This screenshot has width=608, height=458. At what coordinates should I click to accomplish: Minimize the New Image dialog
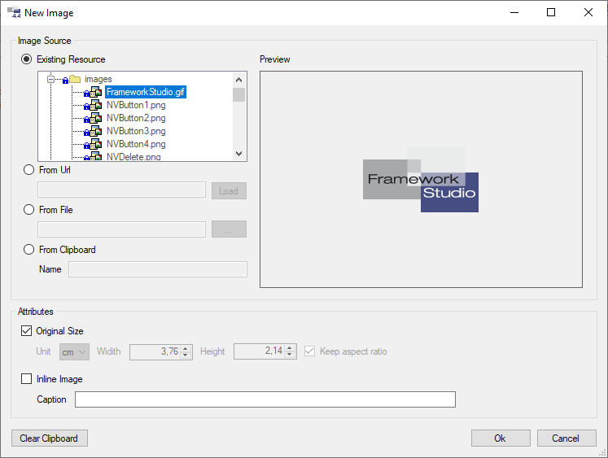click(x=514, y=12)
